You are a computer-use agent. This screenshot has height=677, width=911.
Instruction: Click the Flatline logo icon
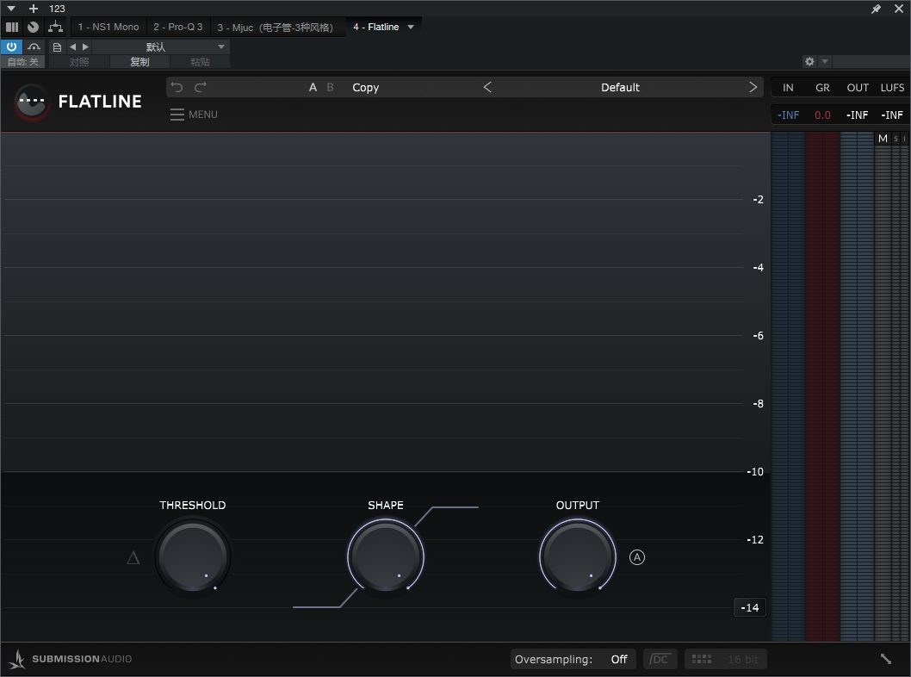(x=32, y=102)
